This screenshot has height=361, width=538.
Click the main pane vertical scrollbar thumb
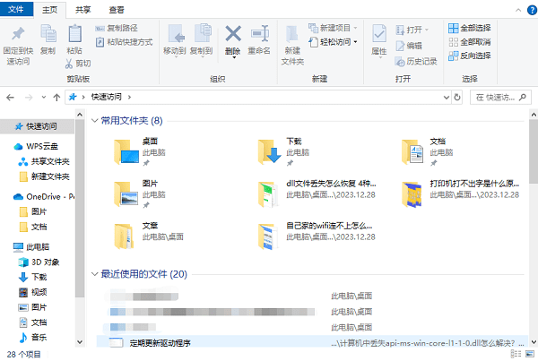click(x=534, y=151)
